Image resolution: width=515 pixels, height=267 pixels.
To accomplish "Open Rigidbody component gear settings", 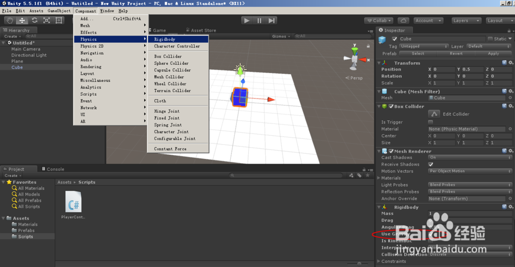I will (x=510, y=207).
